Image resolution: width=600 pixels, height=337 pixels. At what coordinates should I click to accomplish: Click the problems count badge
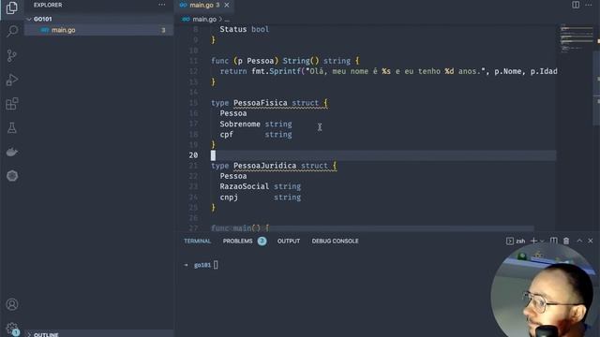click(262, 242)
